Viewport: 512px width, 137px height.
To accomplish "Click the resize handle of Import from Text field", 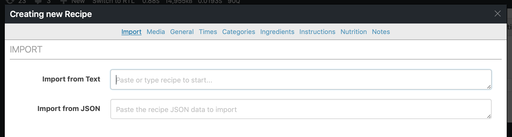I will point(489,87).
